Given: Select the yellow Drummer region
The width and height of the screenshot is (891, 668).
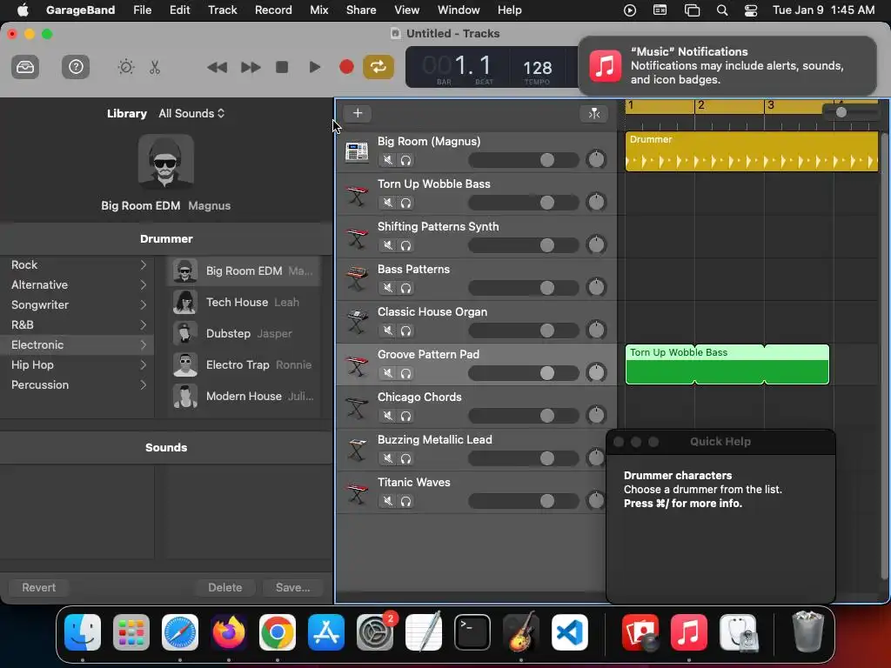Looking at the screenshot, I should (x=751, y=151).
